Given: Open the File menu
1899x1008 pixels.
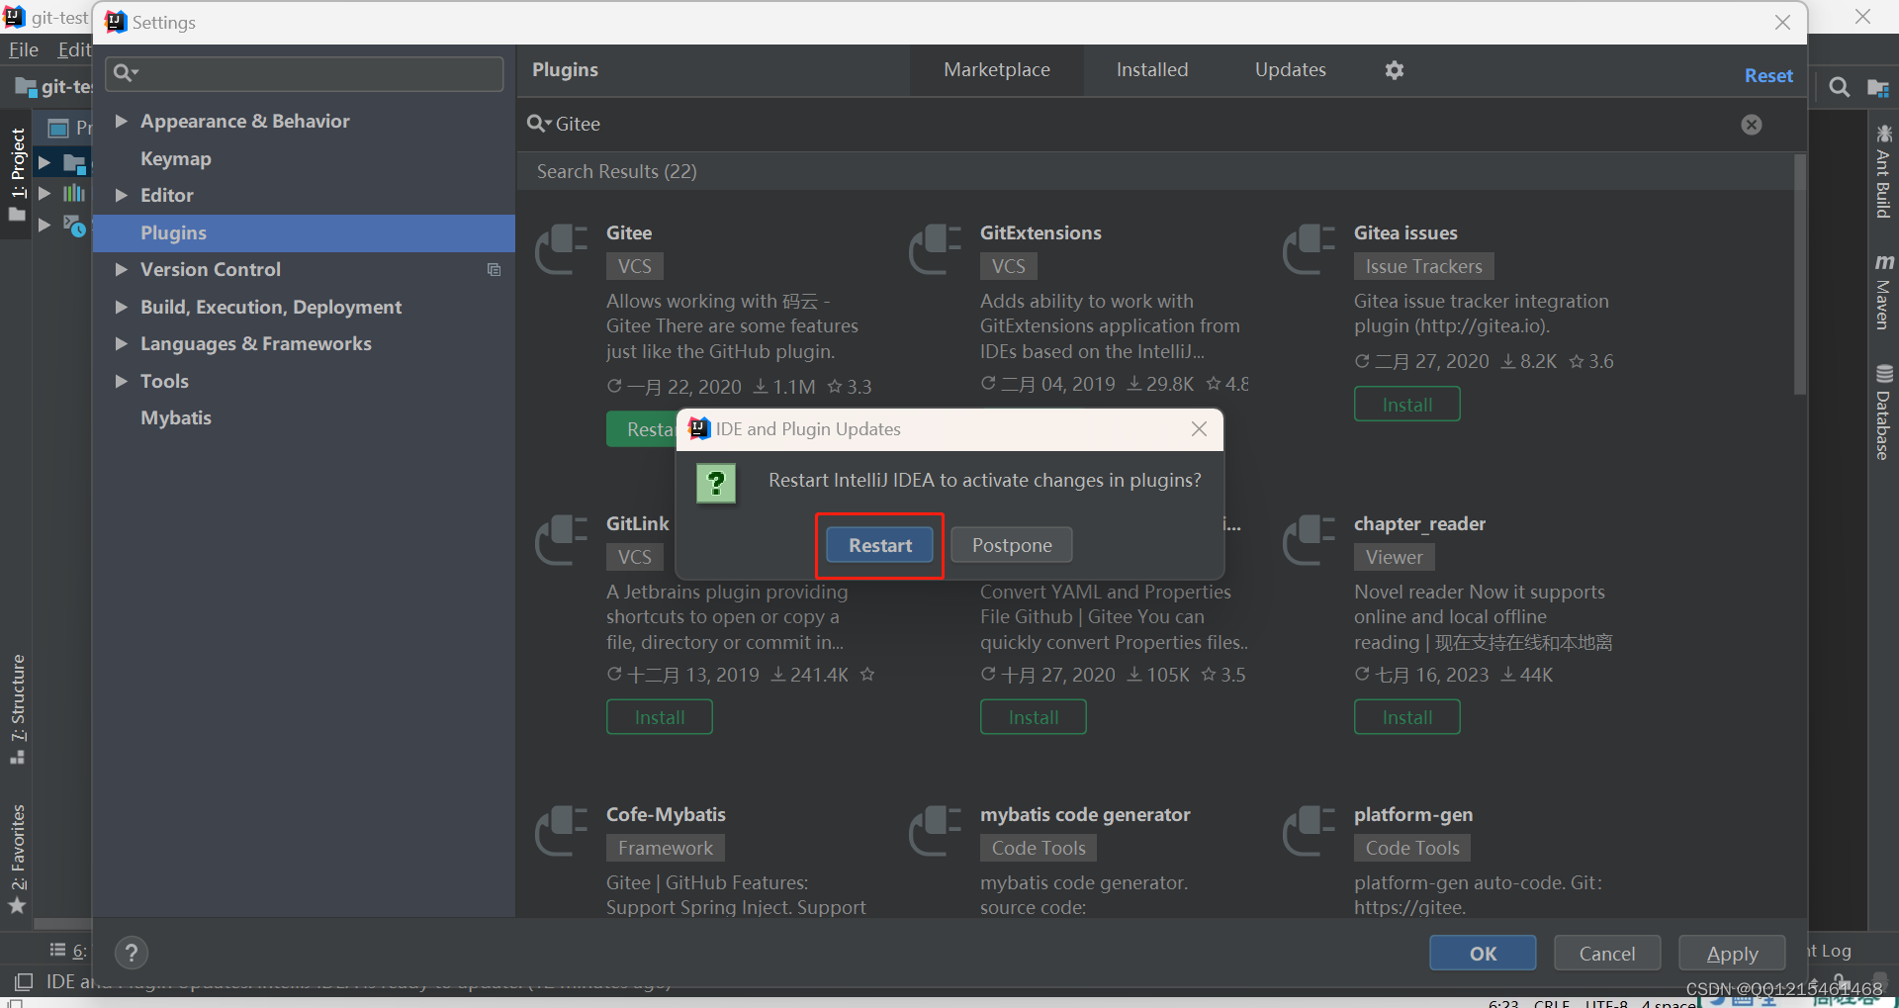Looking at the screenshot, I should coord(23,49).
